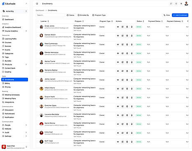Open account menu at sidebar bottom
Image resolution: width=192 pixels, height=151 pixels.
(14, 147)
